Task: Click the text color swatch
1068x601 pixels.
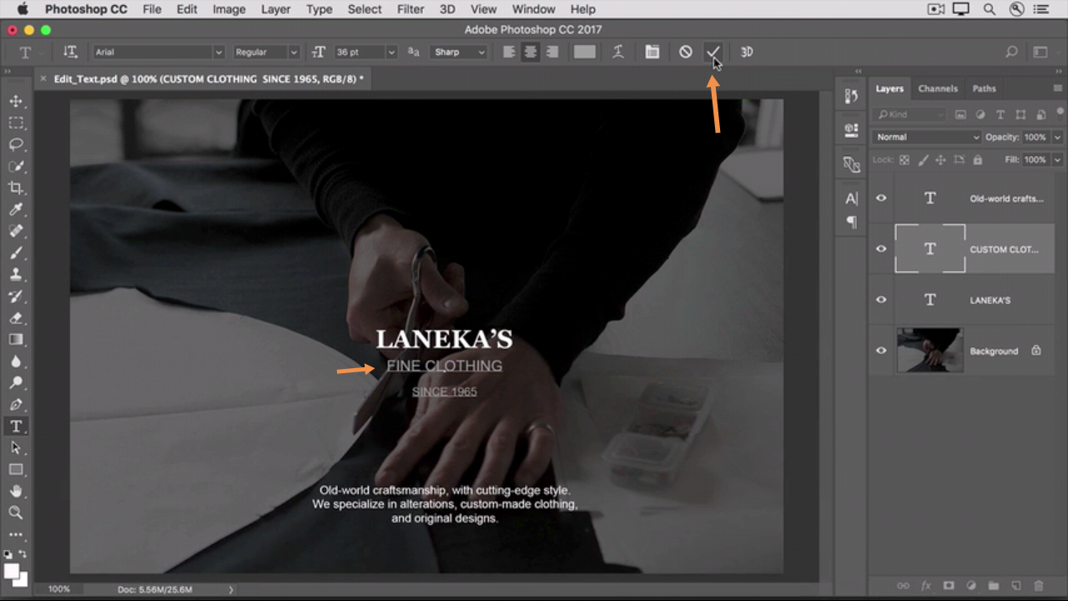Action: [x=585, y=52]
